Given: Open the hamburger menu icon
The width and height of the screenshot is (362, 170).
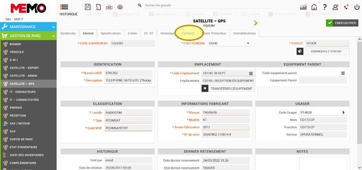Looking at the screenshot, I should click(64, 7).
